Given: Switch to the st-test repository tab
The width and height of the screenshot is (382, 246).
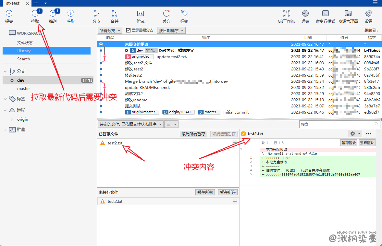Looking at the screenshot, I should (13, 3).
